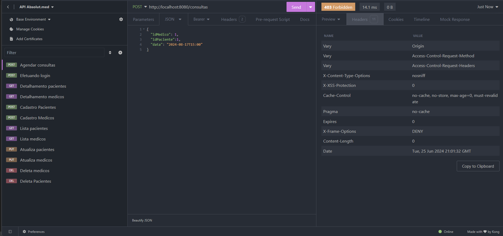Open the Cookies response tab

396,19
